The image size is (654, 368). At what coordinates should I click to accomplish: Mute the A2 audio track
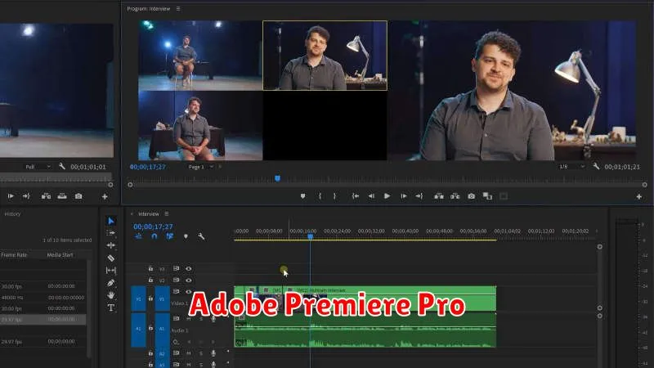click(189, 353)
